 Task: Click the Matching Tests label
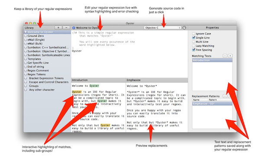pos(201,56)
